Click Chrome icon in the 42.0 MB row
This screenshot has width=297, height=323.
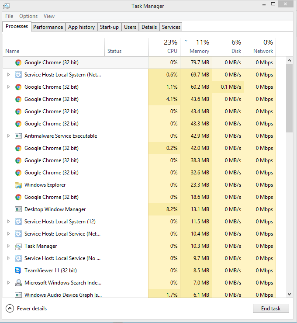point(18,148)
